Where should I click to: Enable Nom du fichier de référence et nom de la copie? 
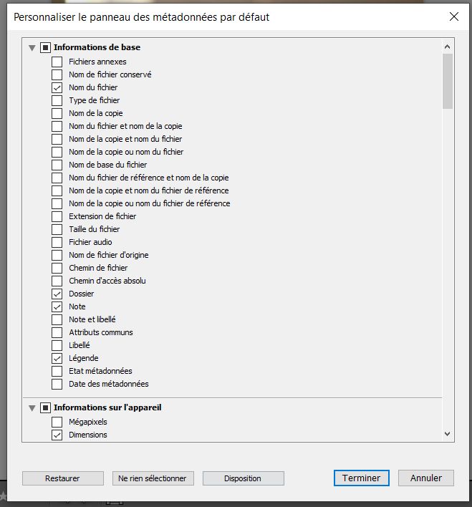[x=57, y=178]
